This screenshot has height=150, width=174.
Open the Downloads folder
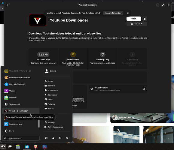[x=57, y=95]
